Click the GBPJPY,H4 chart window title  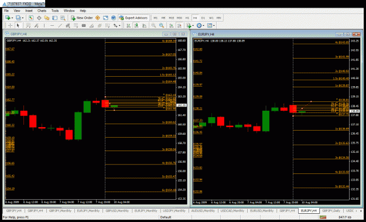pyautogui.click(x=18, y=34)
